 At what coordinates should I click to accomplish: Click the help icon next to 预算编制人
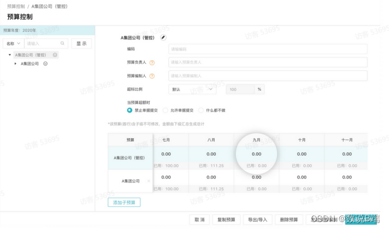click(x=152, y=76)
